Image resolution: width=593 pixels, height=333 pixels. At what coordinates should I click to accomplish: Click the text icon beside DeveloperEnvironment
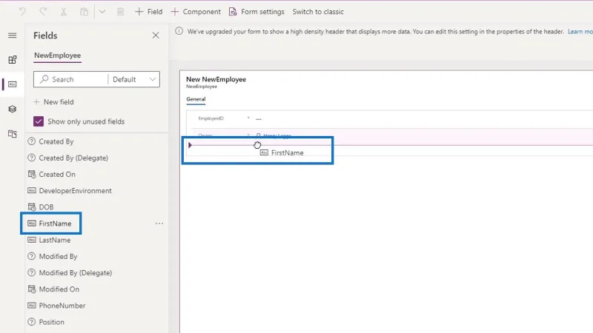(32, 191)
